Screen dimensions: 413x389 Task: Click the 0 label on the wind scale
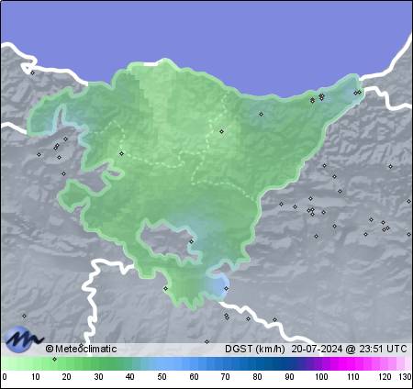(4, 377)
